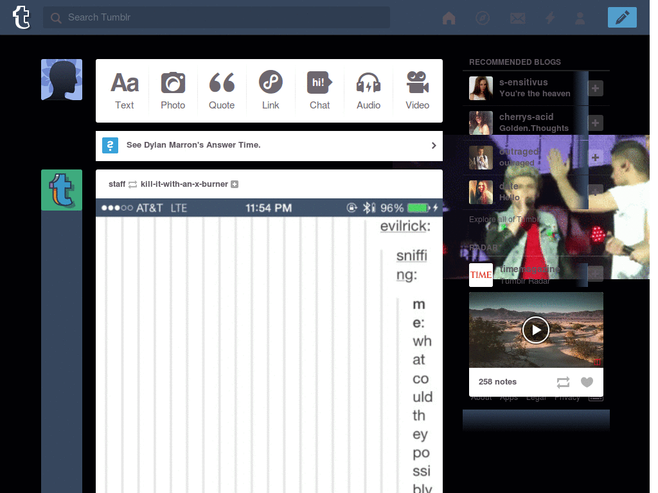Open kill-it-with-an-x-burner blog link
Image resolution: width=658 pixels, height=493 pixels.
[x=184, y=184]
